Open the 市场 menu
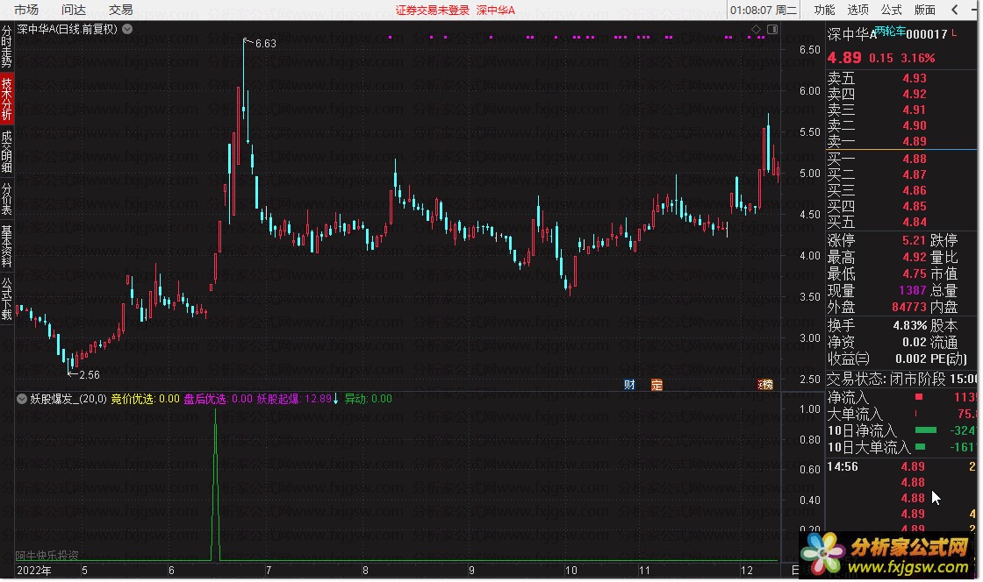The height and width of the screenshot is (582, 983). (25, 10)
